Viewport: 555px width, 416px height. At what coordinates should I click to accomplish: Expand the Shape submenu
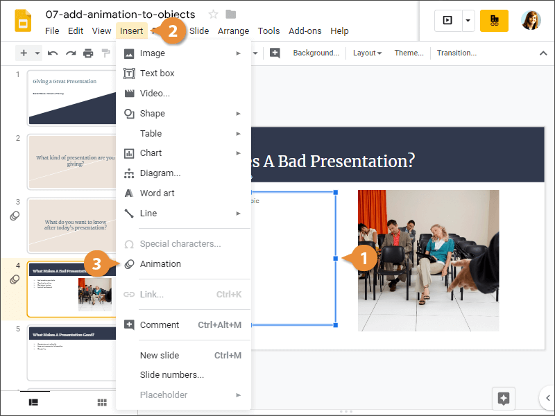coord(183,114)
